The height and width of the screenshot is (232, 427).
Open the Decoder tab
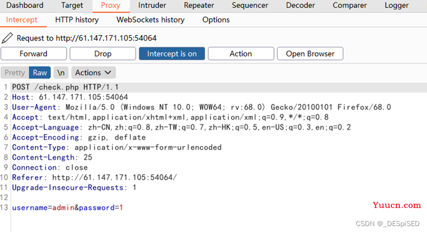click(x=300, y=5)
